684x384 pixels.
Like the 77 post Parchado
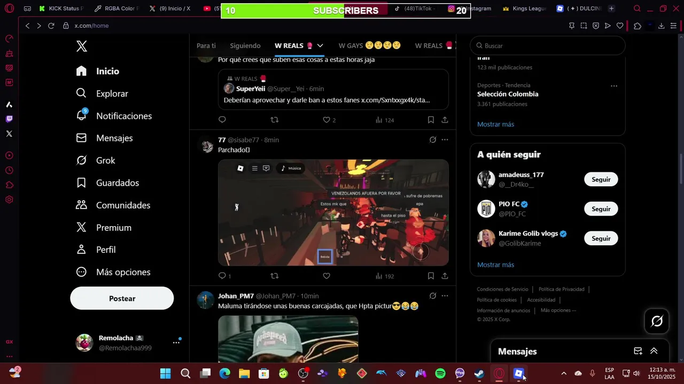point(327,276)
